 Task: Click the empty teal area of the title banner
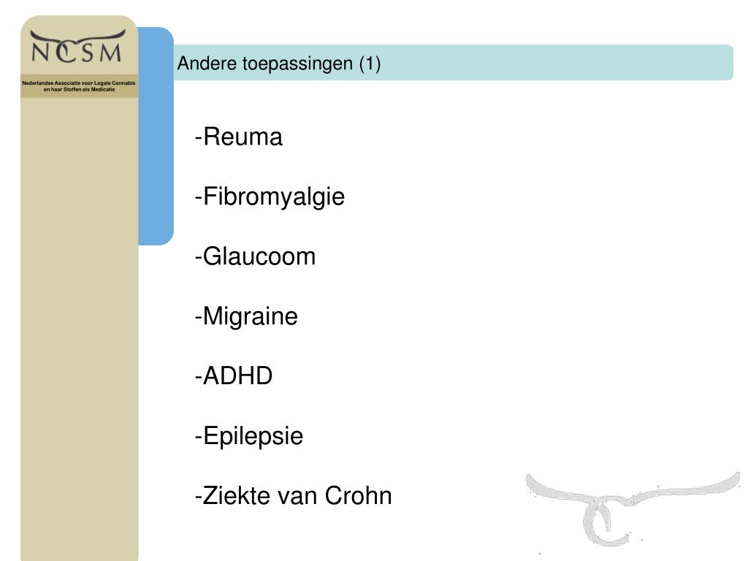click(555, 63)
